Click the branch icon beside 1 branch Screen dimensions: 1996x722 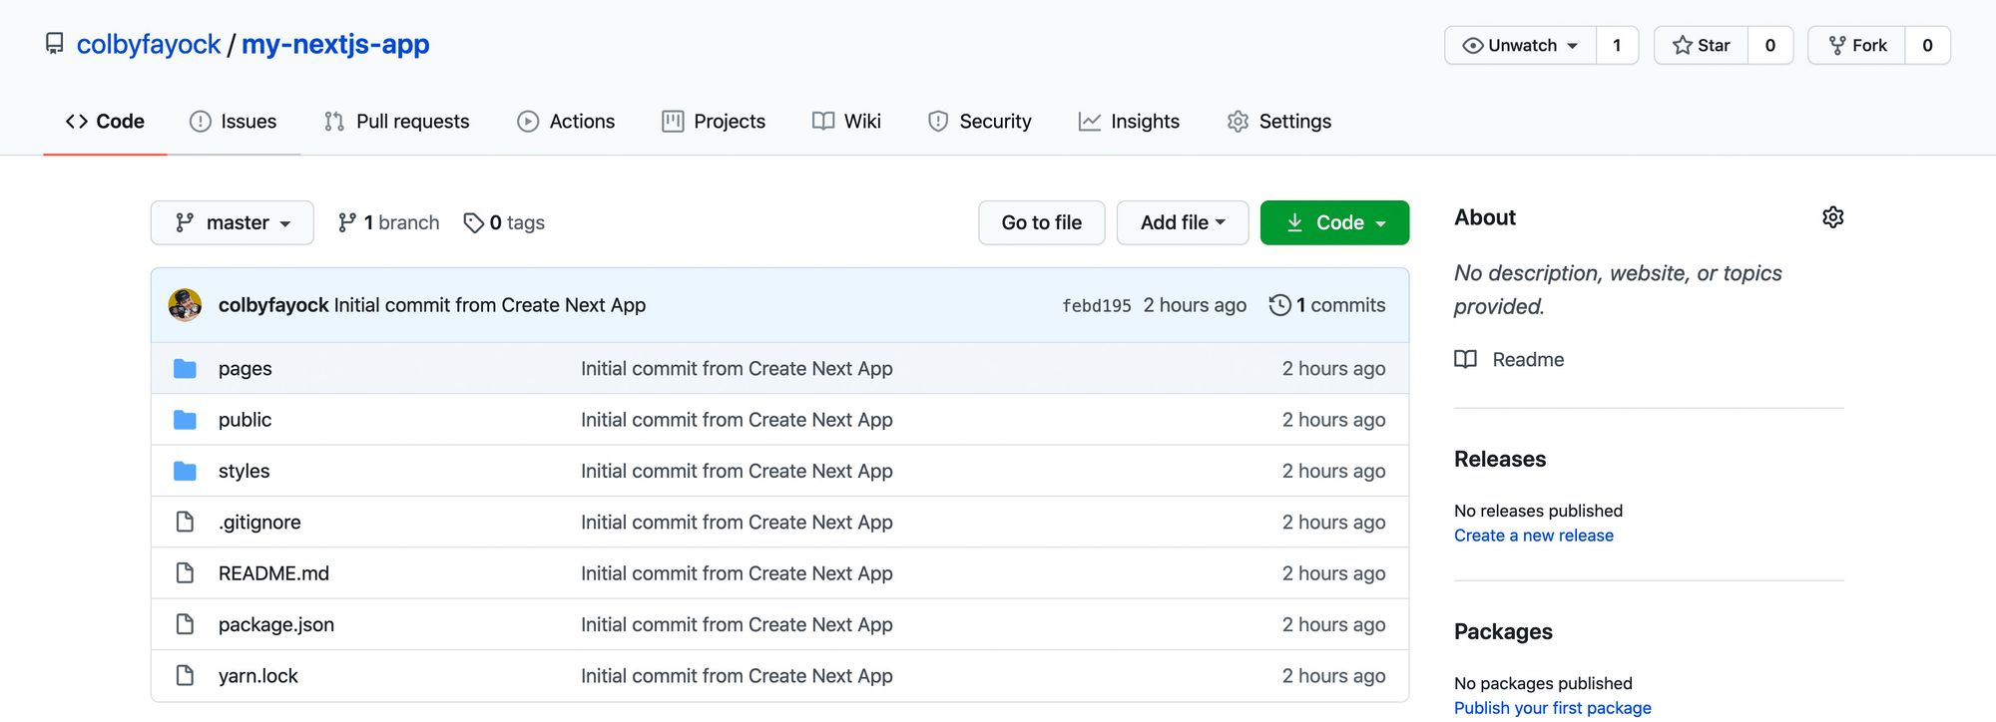click(347, 222)
